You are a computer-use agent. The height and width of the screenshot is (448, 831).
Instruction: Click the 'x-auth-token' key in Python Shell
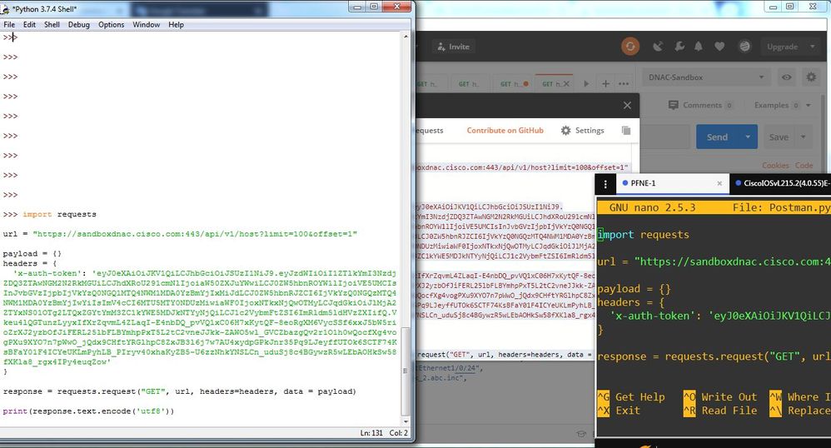(x=50, y=273)
